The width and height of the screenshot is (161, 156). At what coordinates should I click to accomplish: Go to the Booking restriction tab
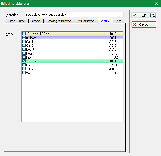pos(59,21)
